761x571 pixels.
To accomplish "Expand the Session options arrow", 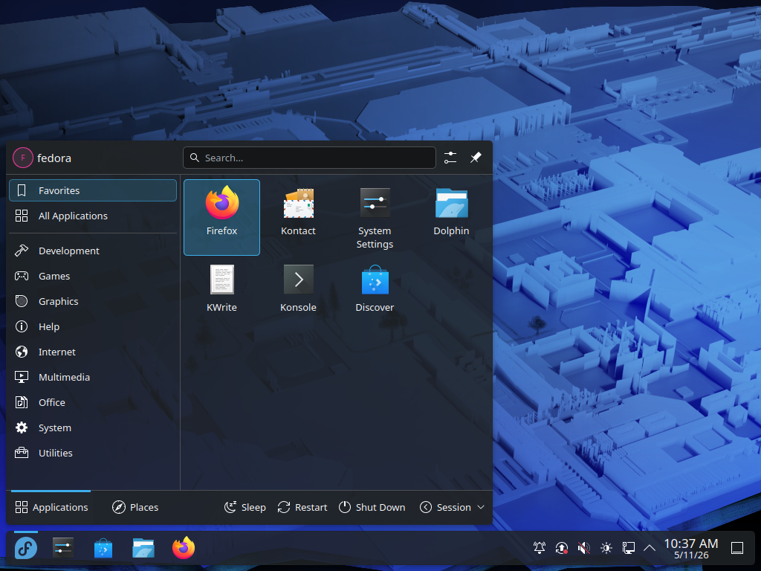I will [x=481, y=507].
